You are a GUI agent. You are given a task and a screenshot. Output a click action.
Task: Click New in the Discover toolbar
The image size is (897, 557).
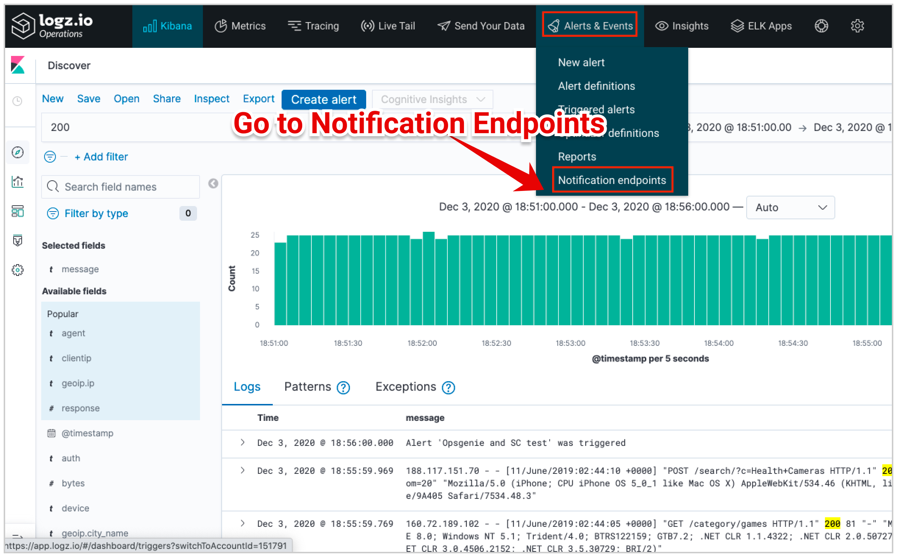coord(53,99)
